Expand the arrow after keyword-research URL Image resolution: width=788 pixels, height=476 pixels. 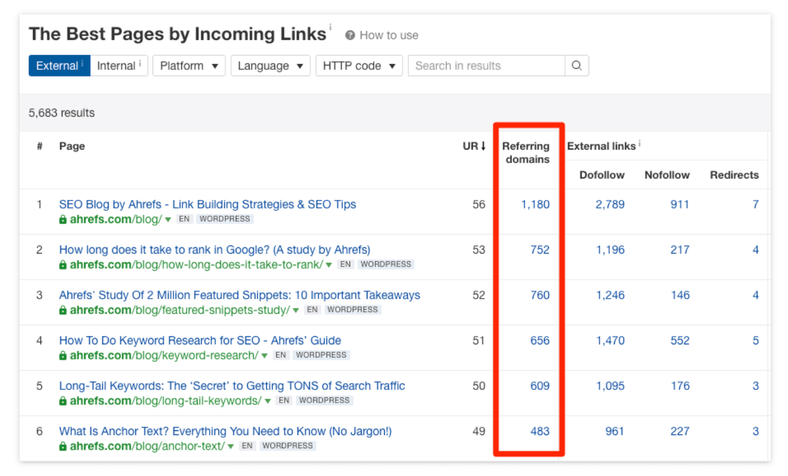[265, 356]
